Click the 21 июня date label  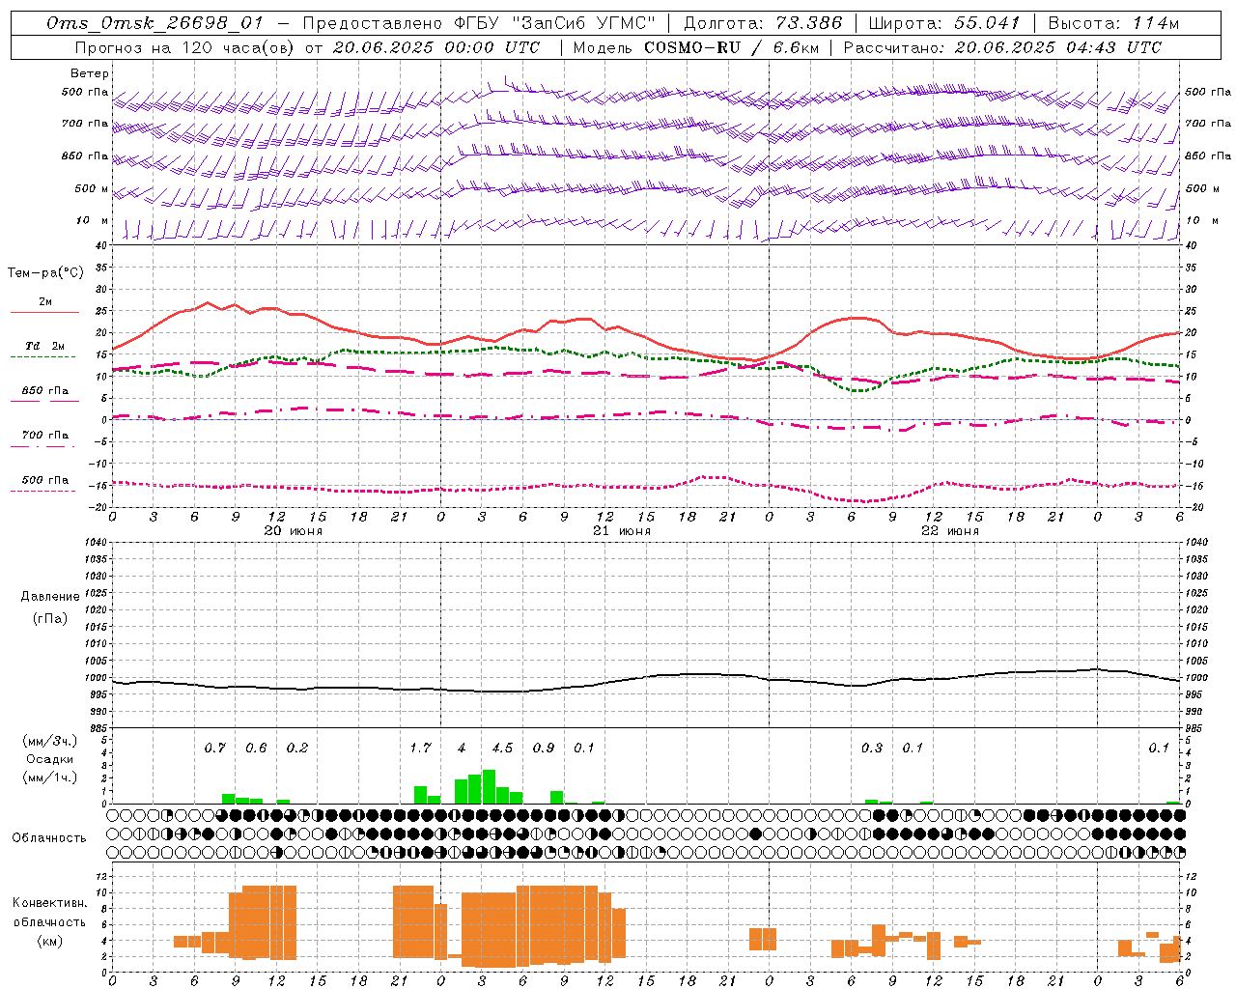click(x=622, y=531)
